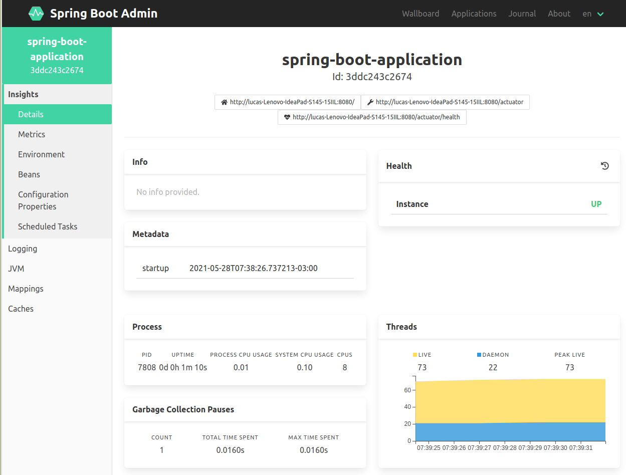Click the yellow live threads chart area

[510, 401]
